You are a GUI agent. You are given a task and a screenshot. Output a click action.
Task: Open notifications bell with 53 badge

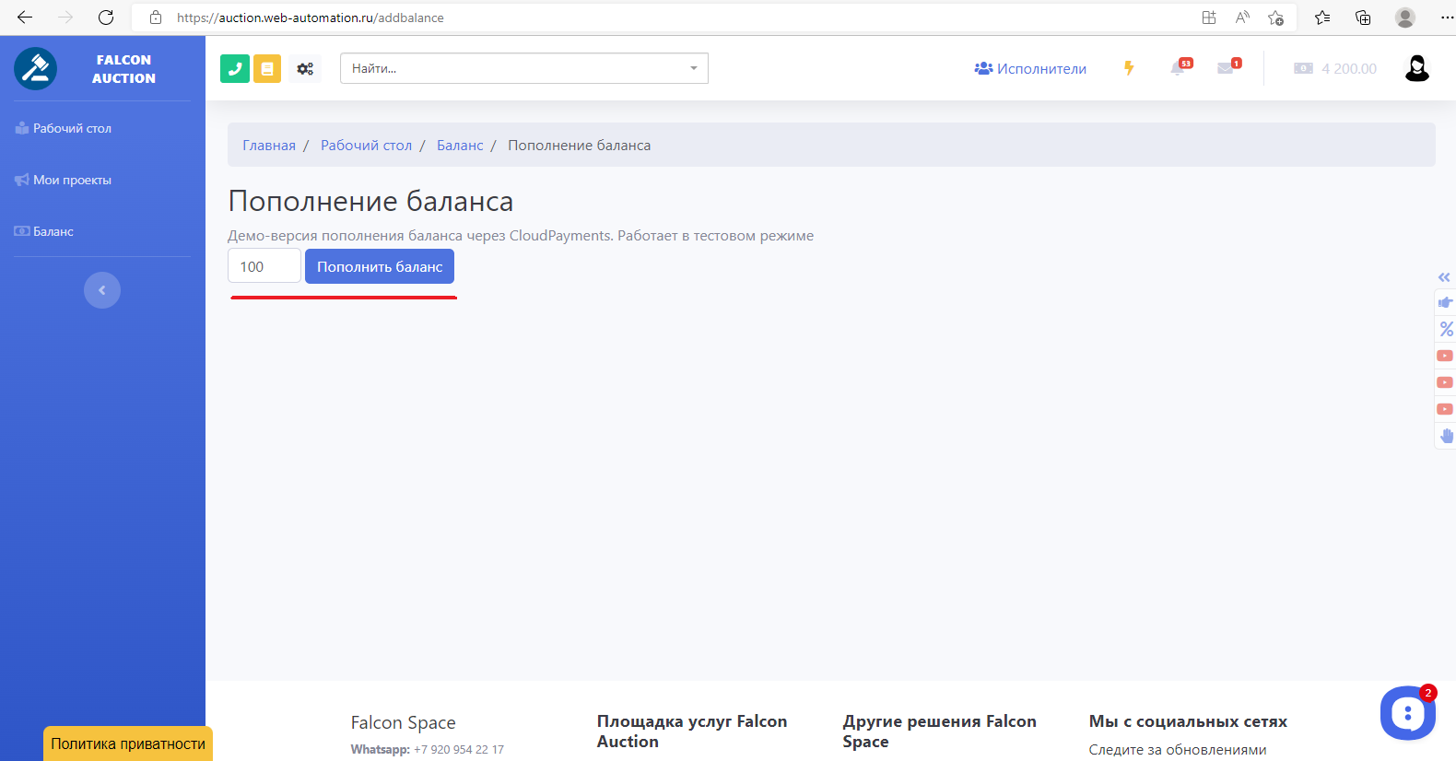click(x=1180, y=68)
